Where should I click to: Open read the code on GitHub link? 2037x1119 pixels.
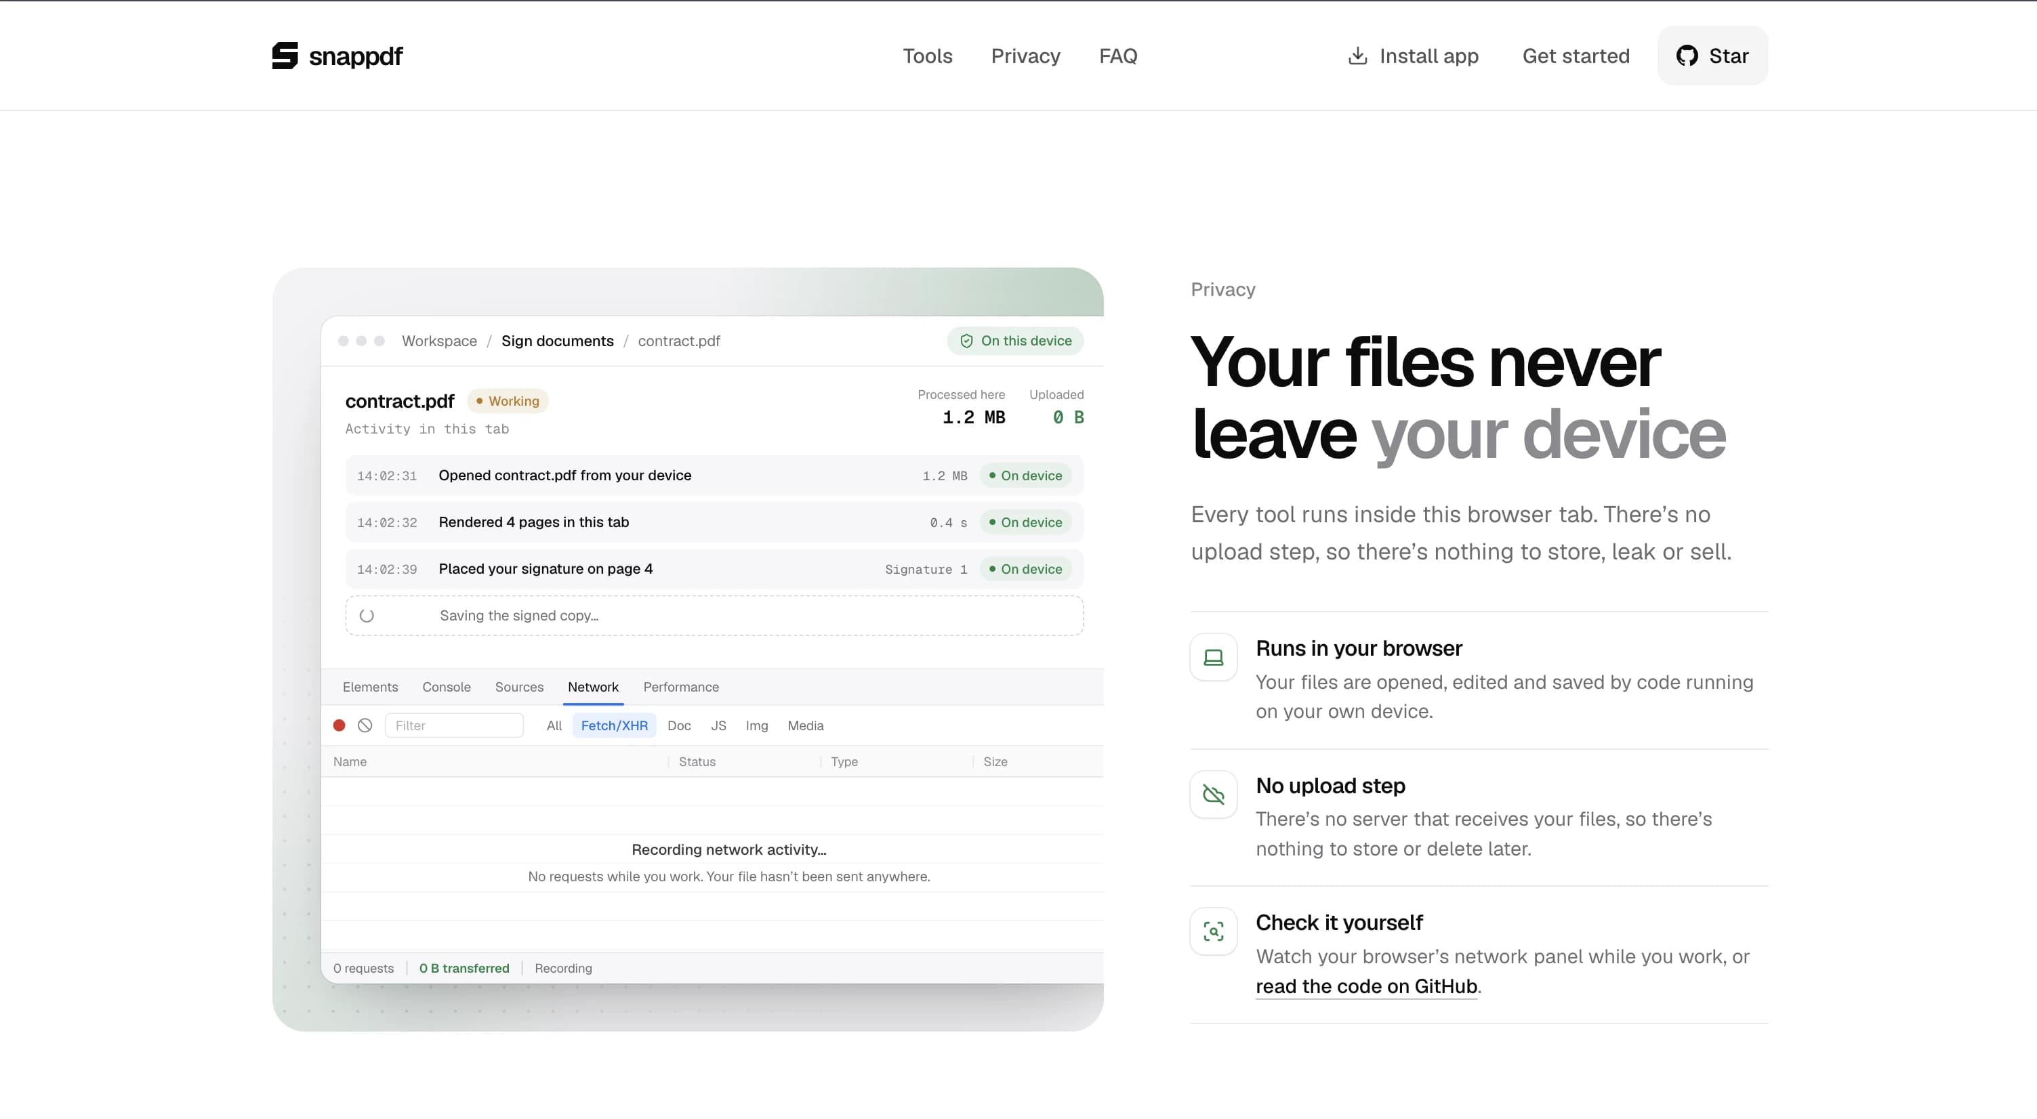[x=1366, y=986]
